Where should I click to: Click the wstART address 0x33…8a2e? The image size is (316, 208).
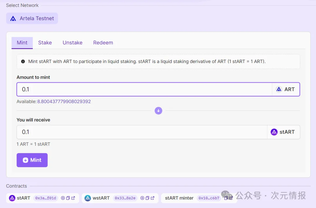(125, 198)
